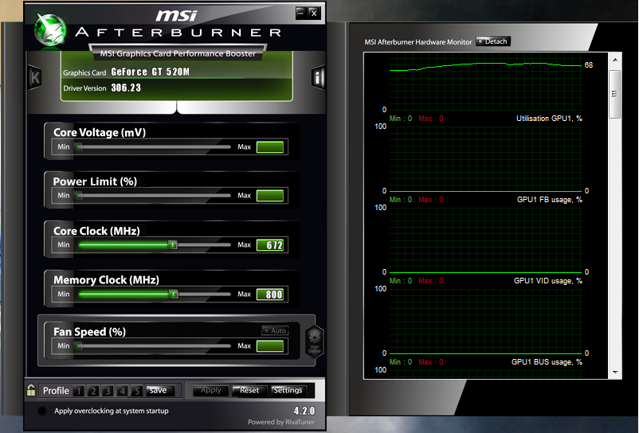This screenshot has height=433, width=639.
Task: Click the Fan Speed slider track
Action: (x=153, y=346)
